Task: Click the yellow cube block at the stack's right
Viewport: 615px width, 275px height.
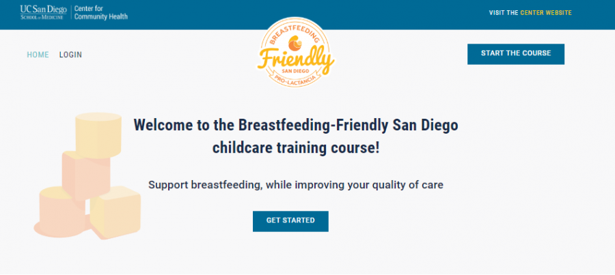Action: tap(116, 213)
